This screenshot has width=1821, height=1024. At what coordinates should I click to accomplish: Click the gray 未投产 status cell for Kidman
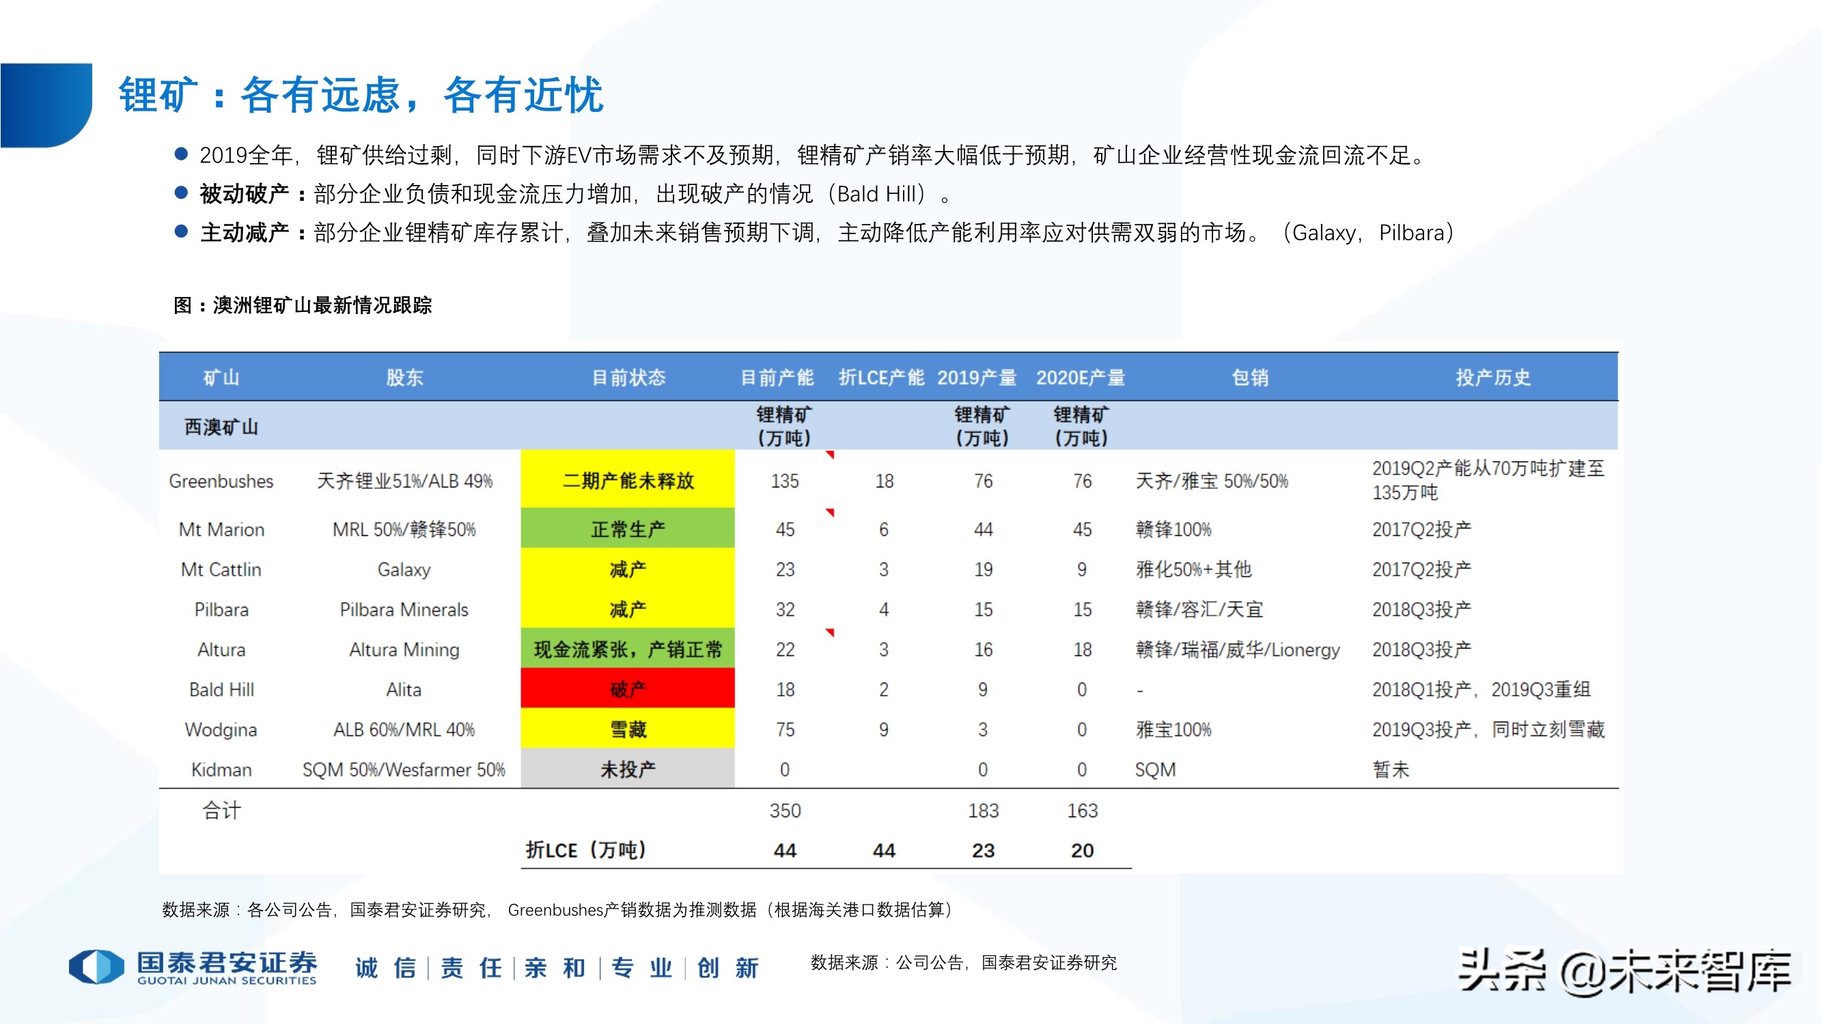click(628, 768)
